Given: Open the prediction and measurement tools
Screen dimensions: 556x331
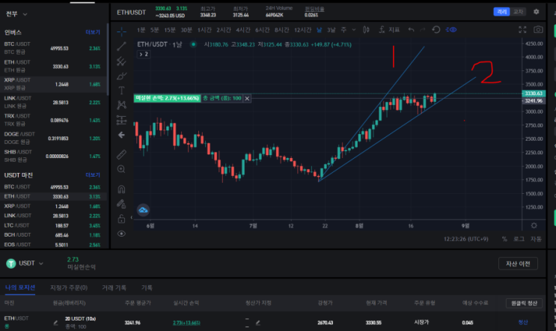Looking at the screenshot, I should 121,120.
